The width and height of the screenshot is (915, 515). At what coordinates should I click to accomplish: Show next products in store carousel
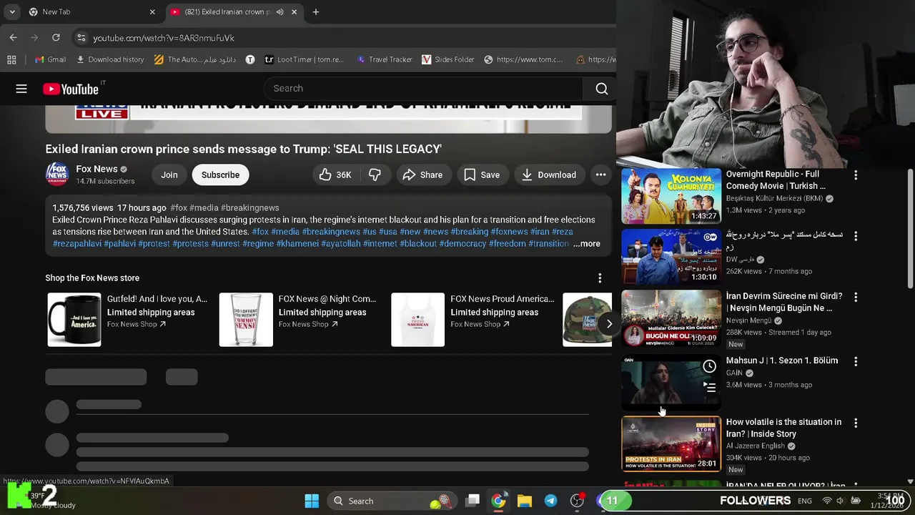click(609, 323)
